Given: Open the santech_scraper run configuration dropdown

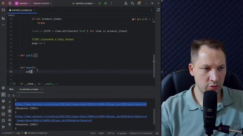Looking at the screenshot, I should [x=84, y=3].
